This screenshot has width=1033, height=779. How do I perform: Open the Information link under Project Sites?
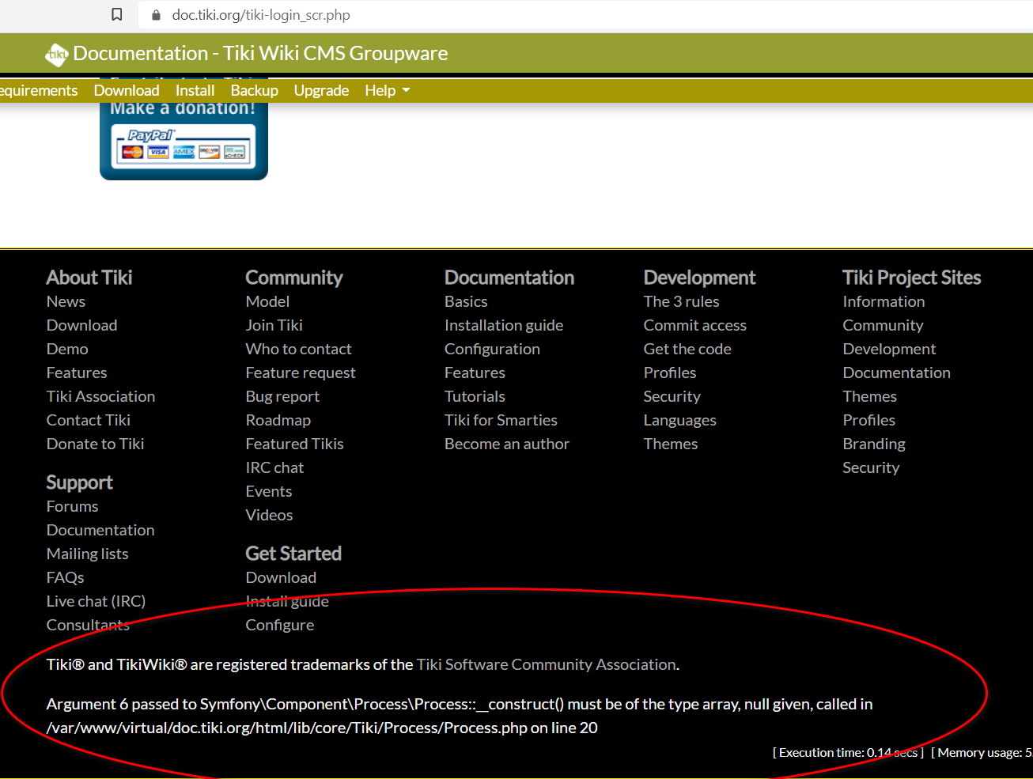(884, 301)
